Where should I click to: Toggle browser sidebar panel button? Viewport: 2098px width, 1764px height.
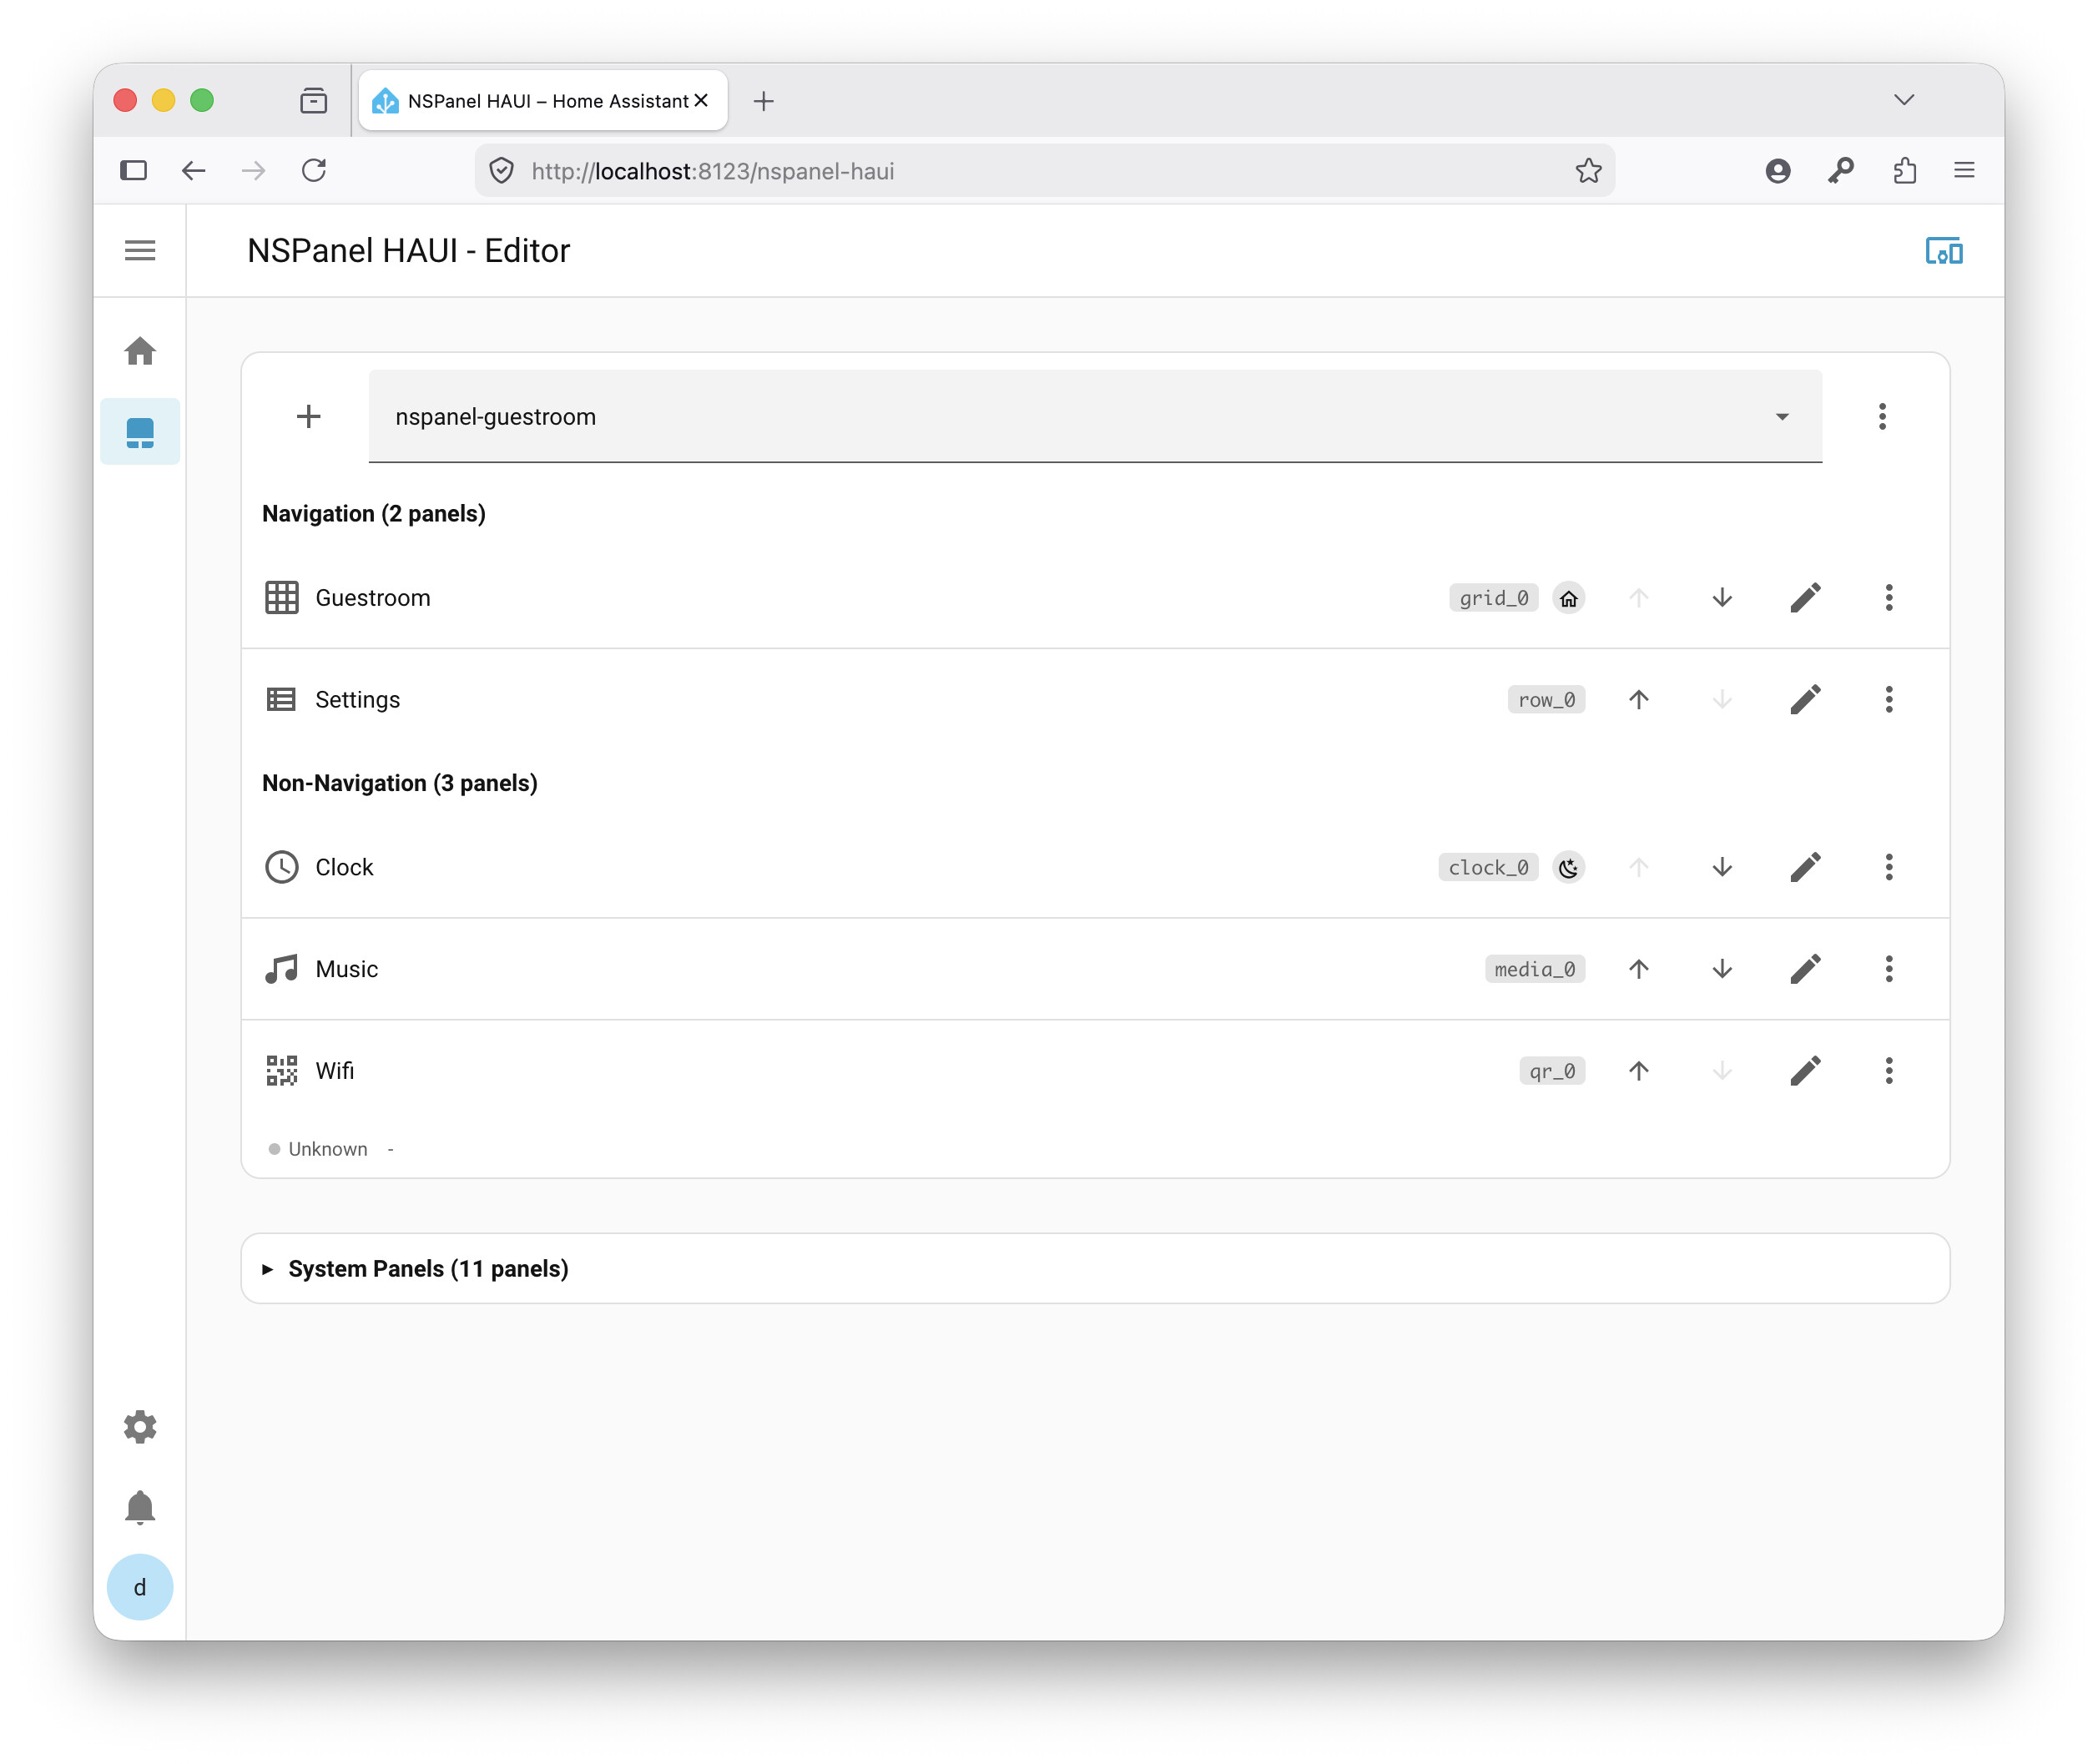(133, 171)
